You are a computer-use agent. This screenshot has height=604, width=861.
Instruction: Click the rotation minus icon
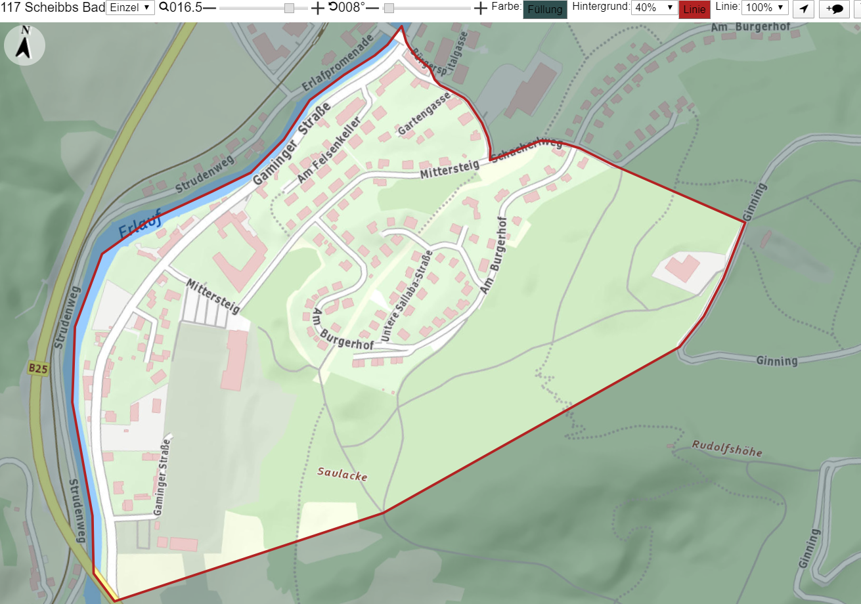click(x=372, y=8)
